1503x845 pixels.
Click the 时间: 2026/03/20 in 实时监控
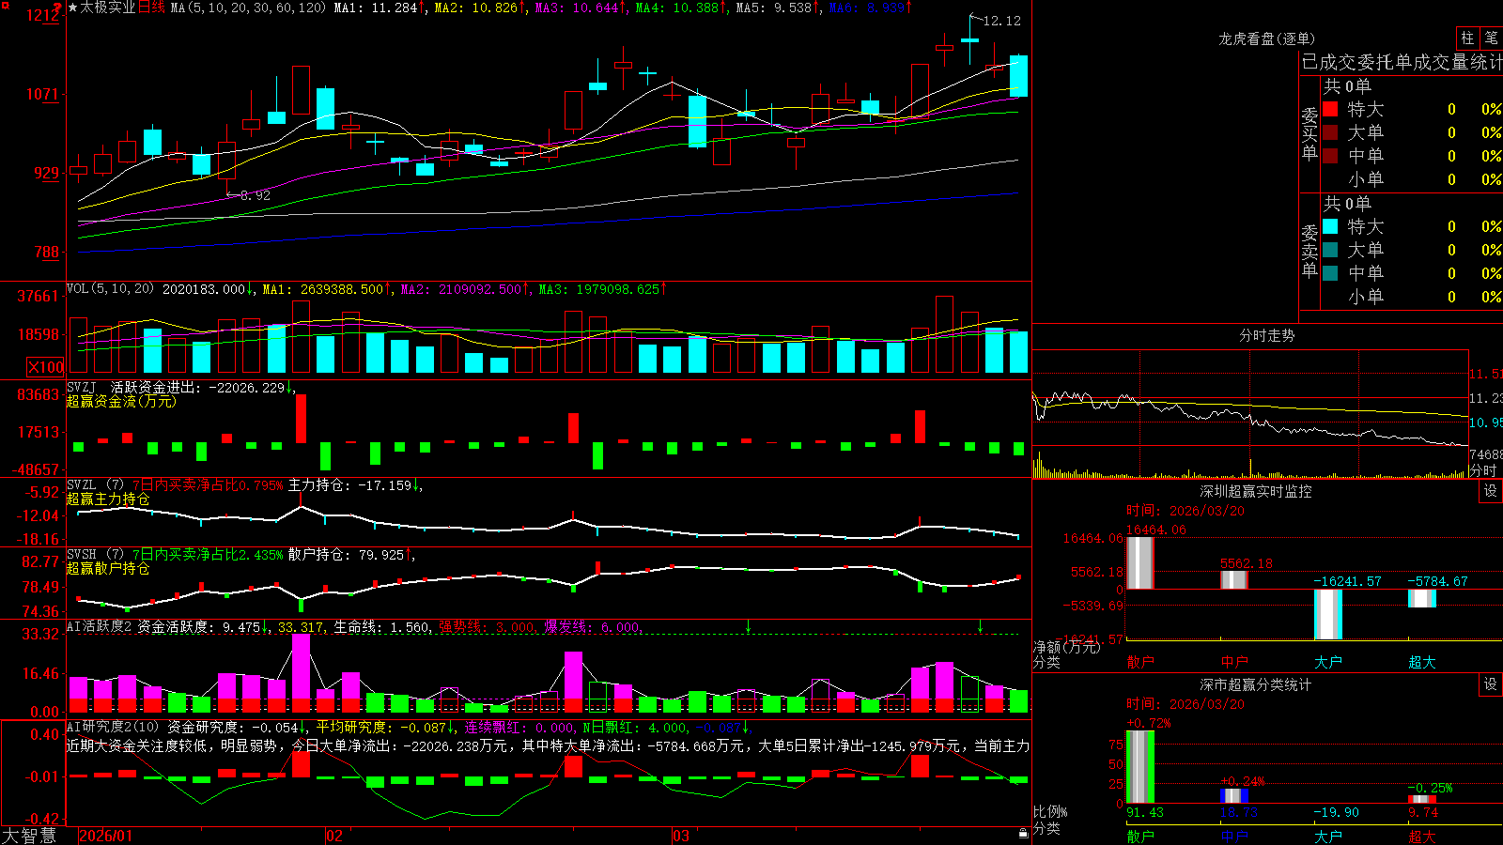click(1185, 511)
